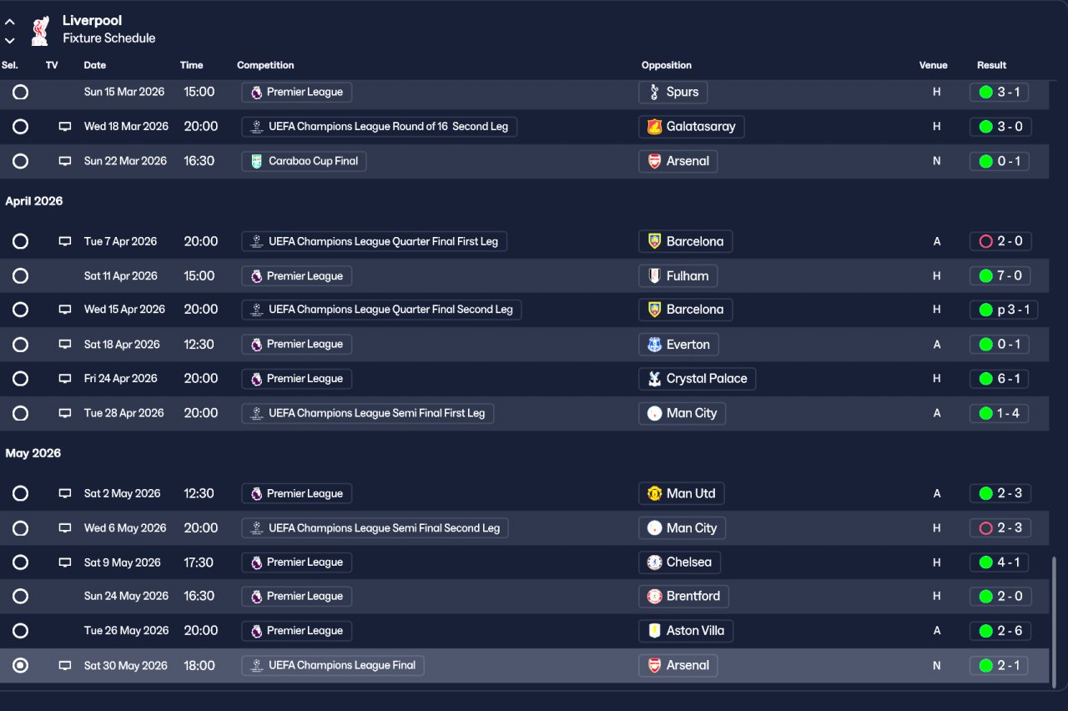
Task: Click the Galatasaray club badge
Action: tap(655, 127)
